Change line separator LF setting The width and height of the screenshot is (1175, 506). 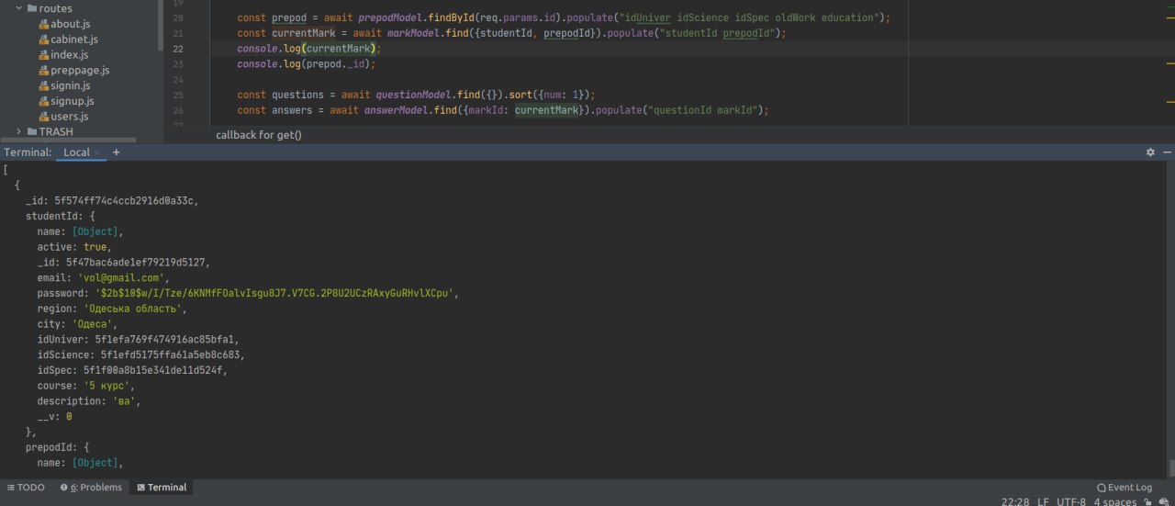[1044, 502]
